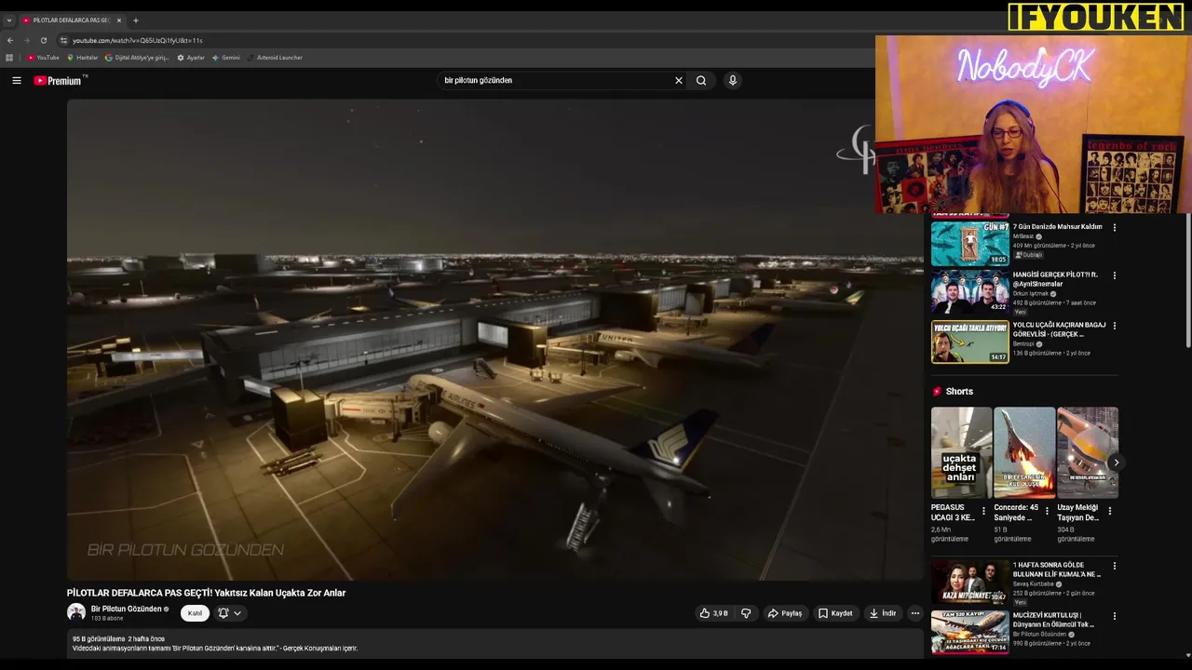This screenshot has height=670, width=1192.
Task: Open the Uzay Mekiği Taşıyan short thumbnail
Action: [1088, 453]
